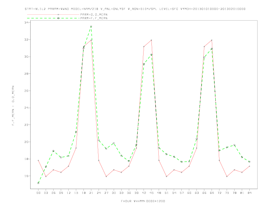Click x-axis tick label 06

click(54, 193)
